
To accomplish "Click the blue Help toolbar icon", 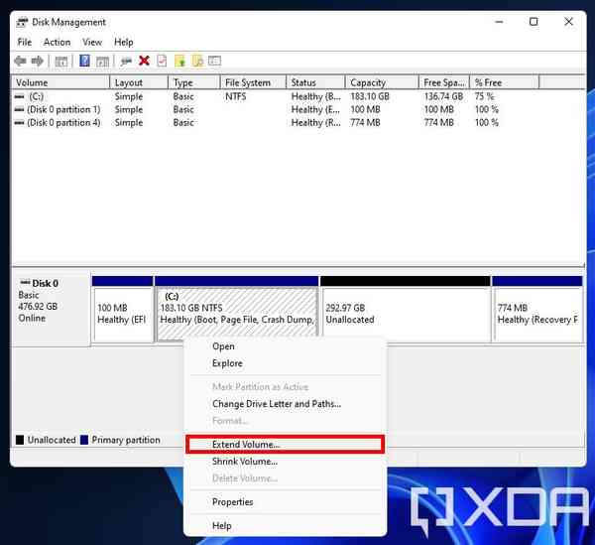I will pyautogui.click(x=84, y=61).
